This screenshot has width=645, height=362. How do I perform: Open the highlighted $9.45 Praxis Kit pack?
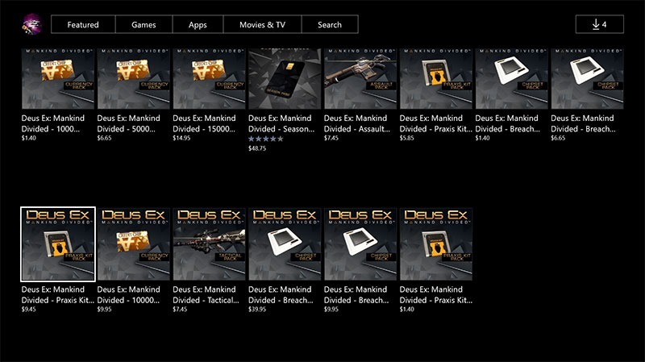pyautogui.click(x=58, y=244)
